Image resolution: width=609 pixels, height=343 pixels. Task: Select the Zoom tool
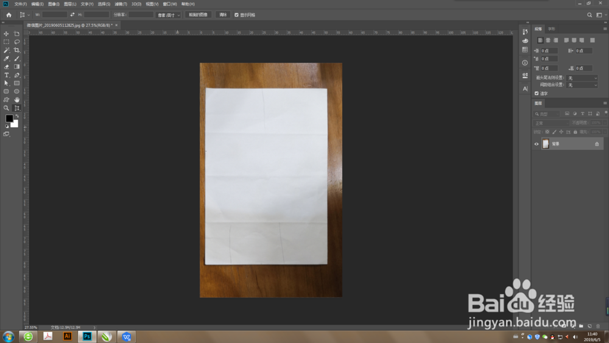[6, 108]
